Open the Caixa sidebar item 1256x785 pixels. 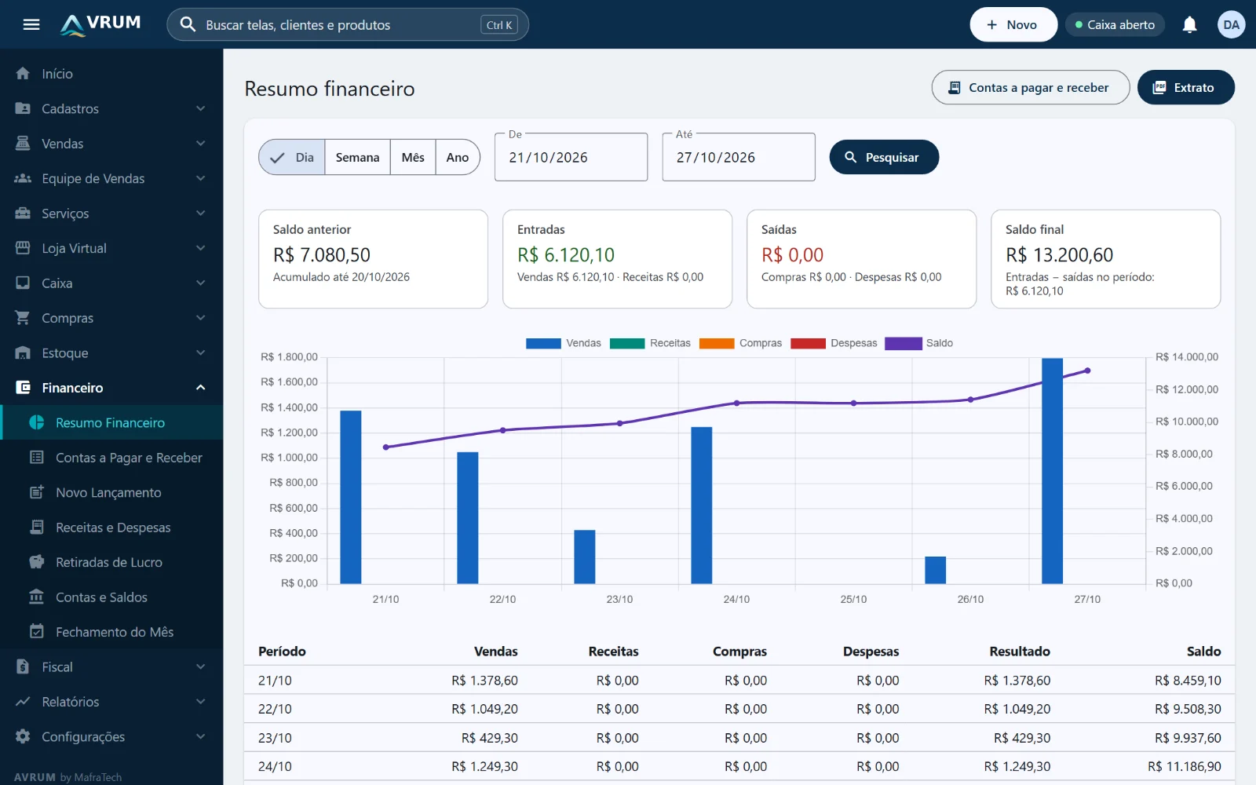111,283
